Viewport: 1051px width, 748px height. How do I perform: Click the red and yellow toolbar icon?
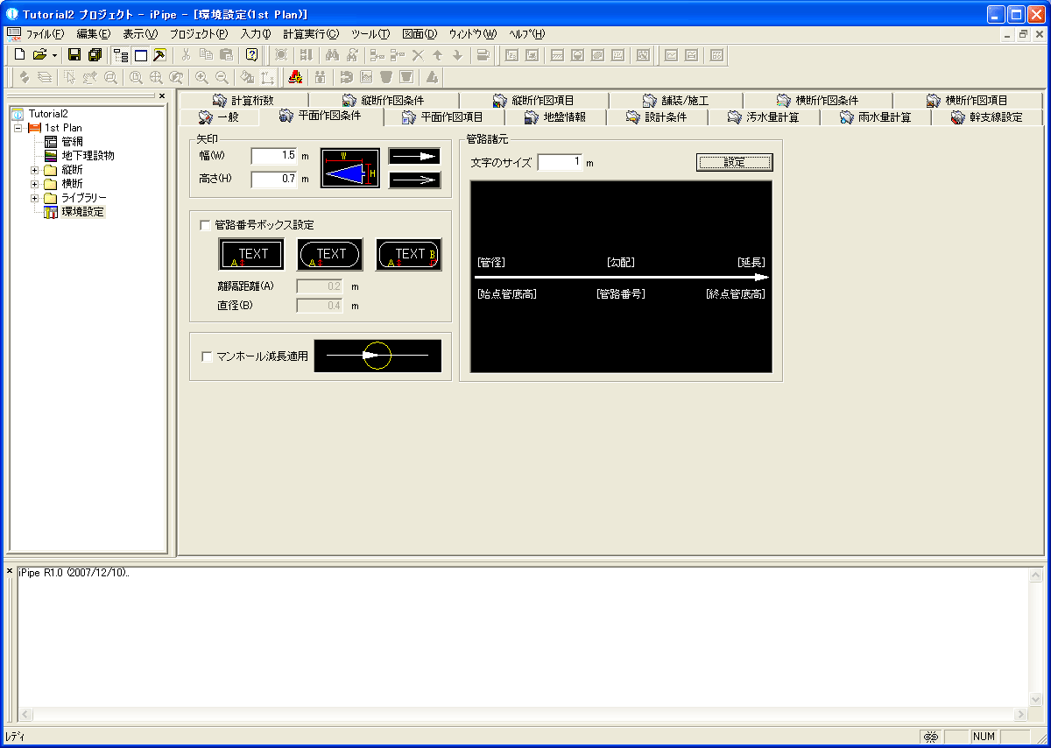(295, 77)
